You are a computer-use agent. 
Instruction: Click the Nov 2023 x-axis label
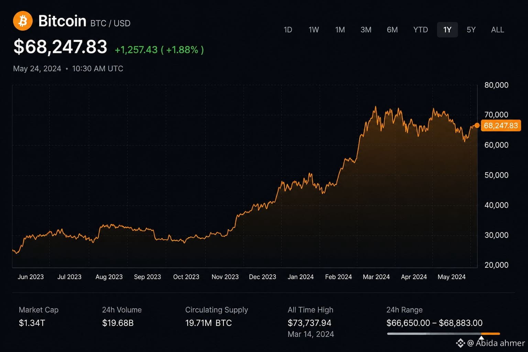click(x=225, y=277)
